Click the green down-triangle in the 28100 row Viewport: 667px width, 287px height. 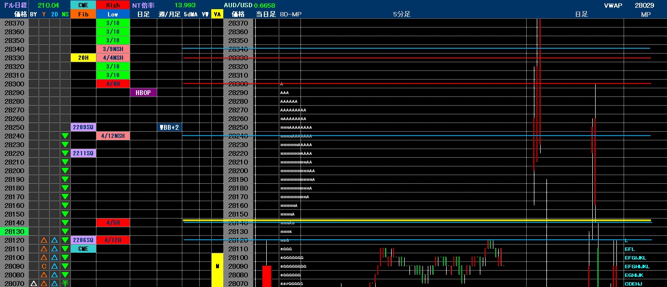[65, 258]
